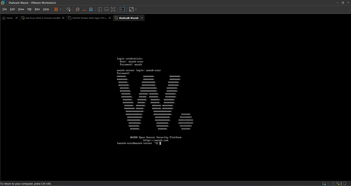Image resolution: width=351 pixels, height=186 pixels.
Task: Click the VMware Workstation title bar logo
Action: (3, 3)
